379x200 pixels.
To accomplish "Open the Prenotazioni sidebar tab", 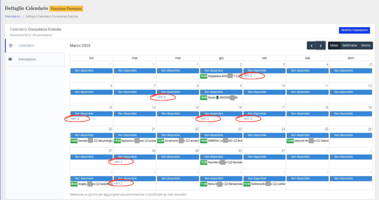I will coord(27,59).
